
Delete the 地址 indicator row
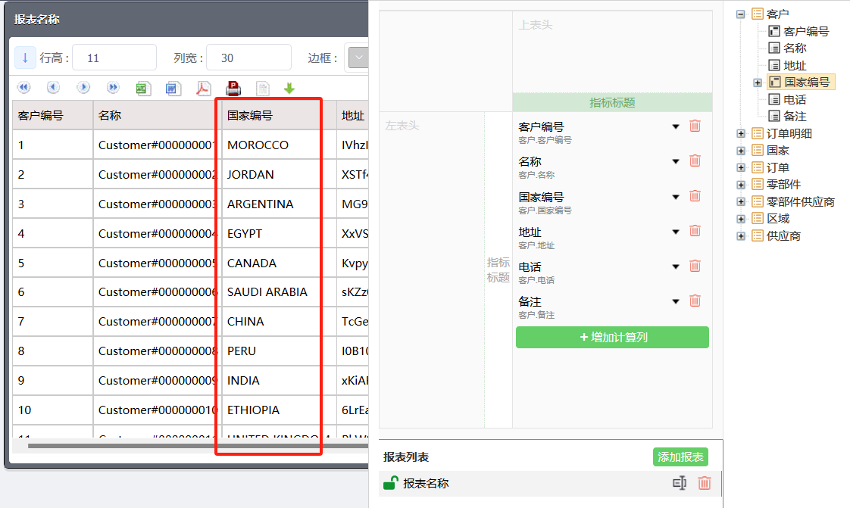tap(695, 231)
